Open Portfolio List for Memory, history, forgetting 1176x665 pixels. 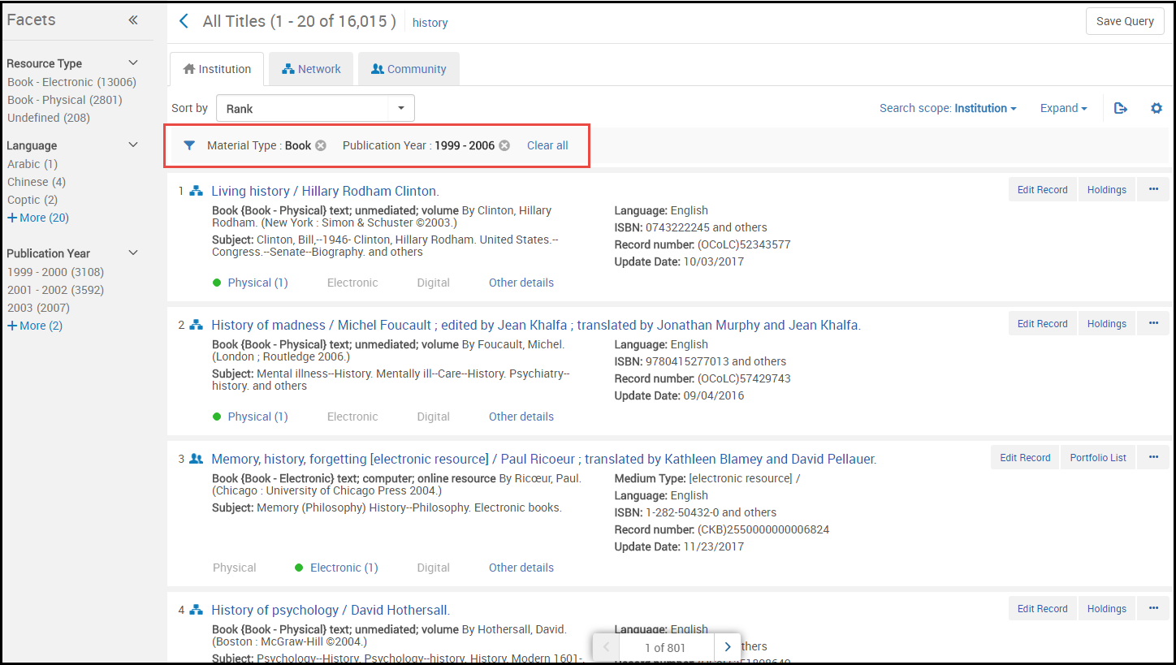(1098, 457)
